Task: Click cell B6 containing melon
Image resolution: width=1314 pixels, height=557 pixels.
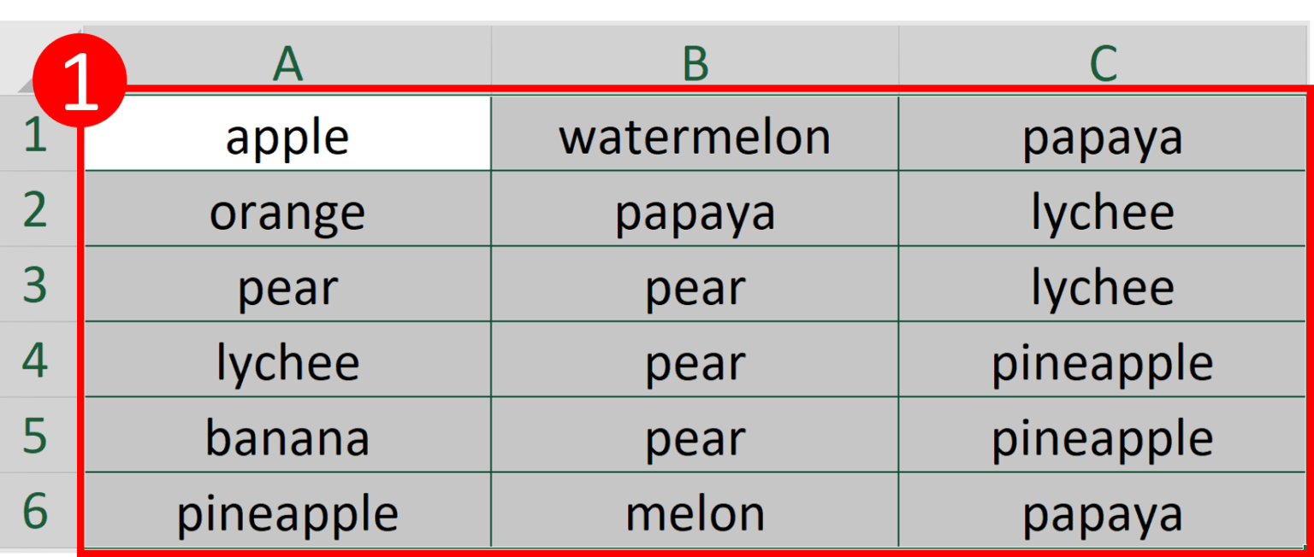Action: point(695,509)
